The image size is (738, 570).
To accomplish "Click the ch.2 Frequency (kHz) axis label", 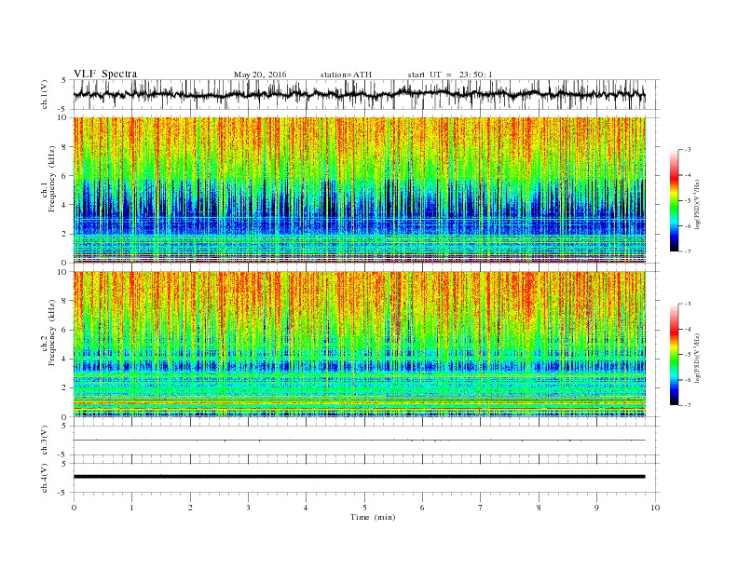I will pos(48,333).
